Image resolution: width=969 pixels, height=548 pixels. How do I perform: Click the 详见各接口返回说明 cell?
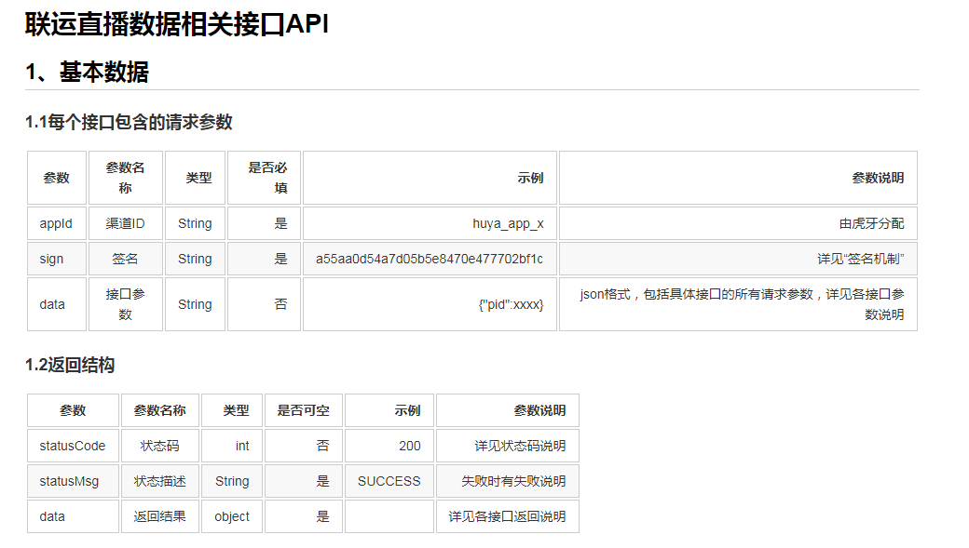tap(508, 516)
